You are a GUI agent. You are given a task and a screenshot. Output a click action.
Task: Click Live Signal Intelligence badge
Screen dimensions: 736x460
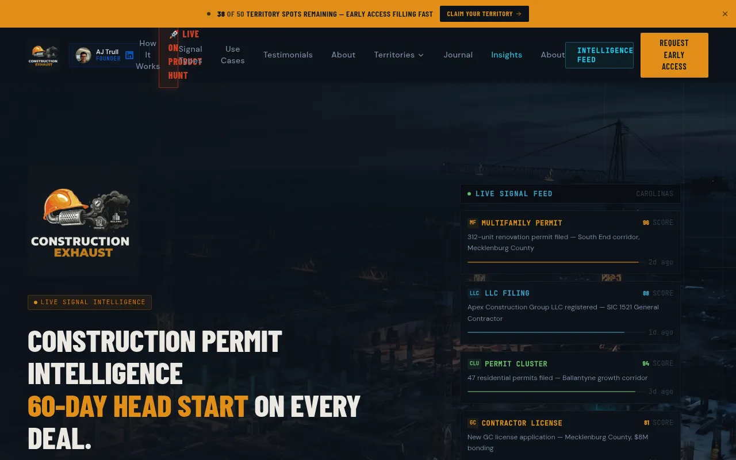pos(90,302)
